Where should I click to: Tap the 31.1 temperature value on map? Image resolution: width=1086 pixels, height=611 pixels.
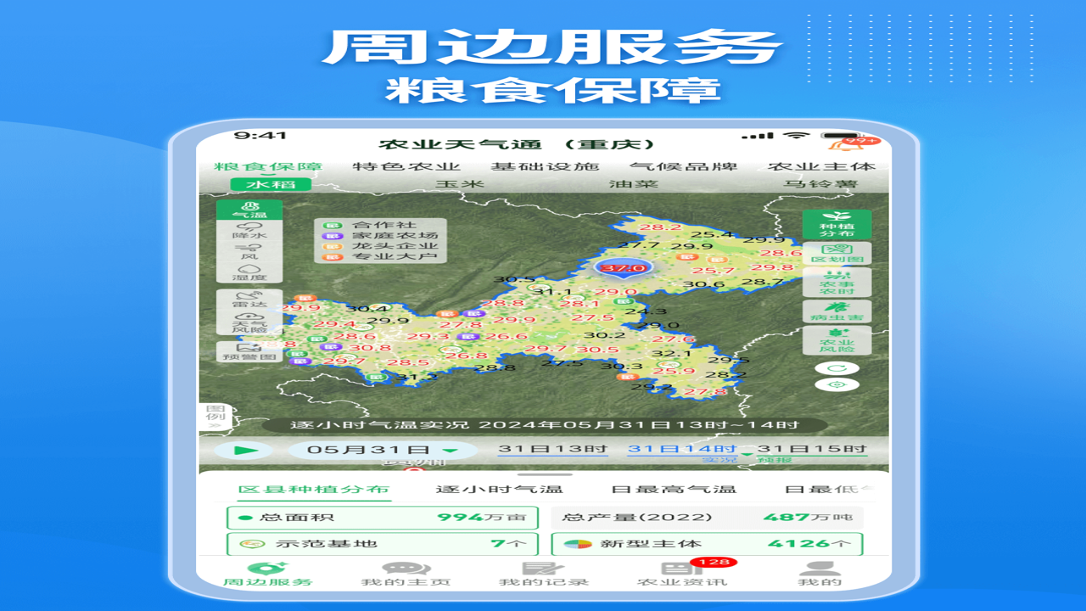[x=552, y=292]
